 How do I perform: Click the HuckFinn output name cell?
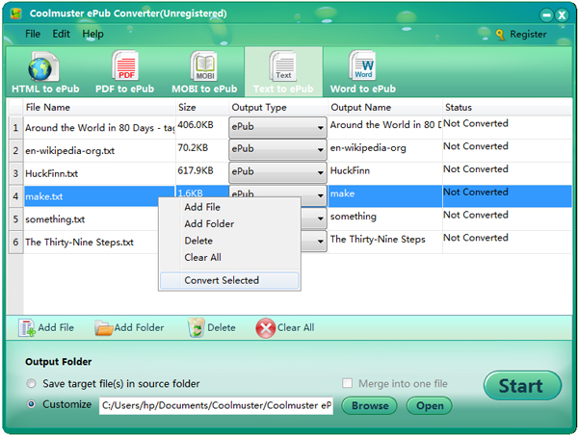[384, 173]
